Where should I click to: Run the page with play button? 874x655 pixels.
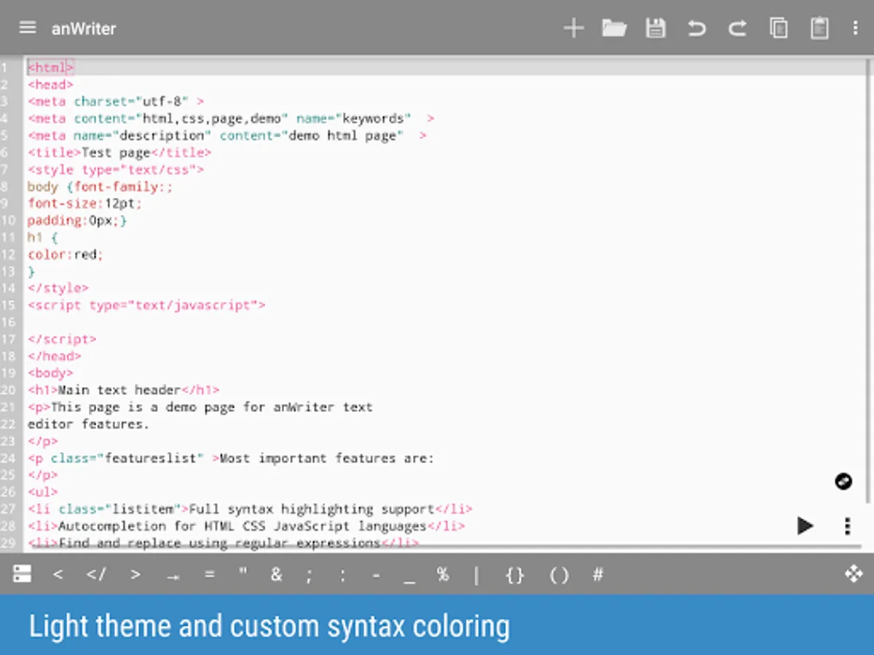[805, 525]
